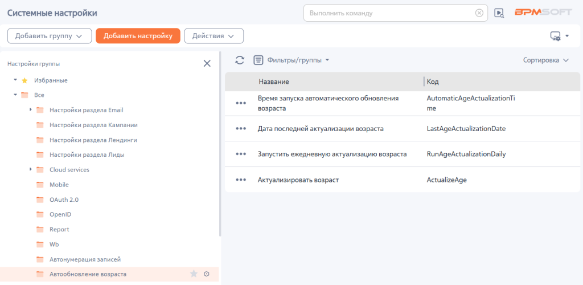
Task: Click the Настройки группы panel label
Action: [x=34, y=64]
